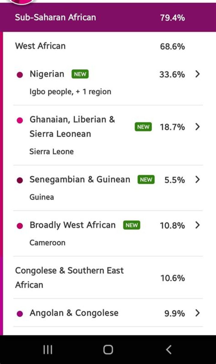Click the NEW badge beside Nigerian
Image resolution: width=216 pixels, height=364 pixels.
(80, 74)
